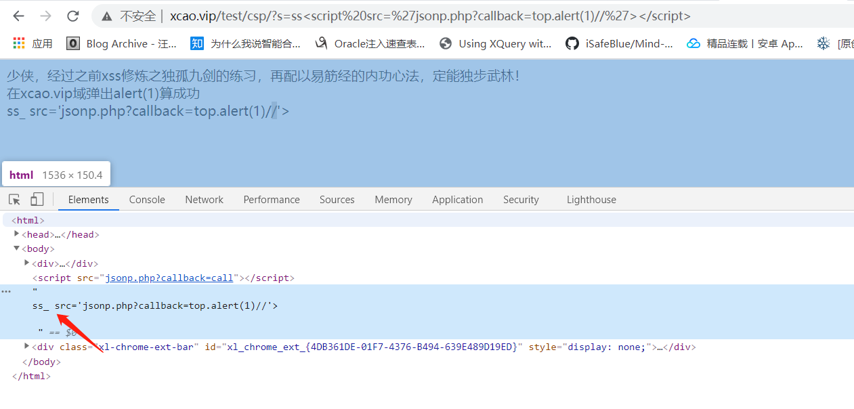Image resolution: width=854 pixels, height=409 pixels.
Task: Toggle the device toolbar icon in DevTools
Action: pos(37,199)
